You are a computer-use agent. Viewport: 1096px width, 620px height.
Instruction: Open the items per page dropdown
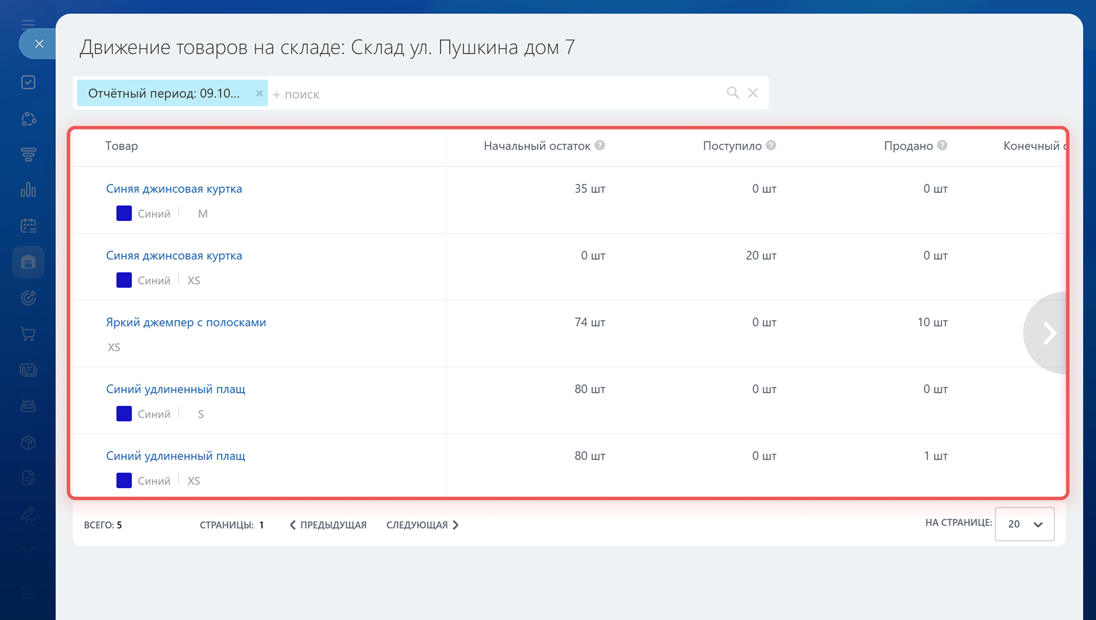click(1024, 524)
